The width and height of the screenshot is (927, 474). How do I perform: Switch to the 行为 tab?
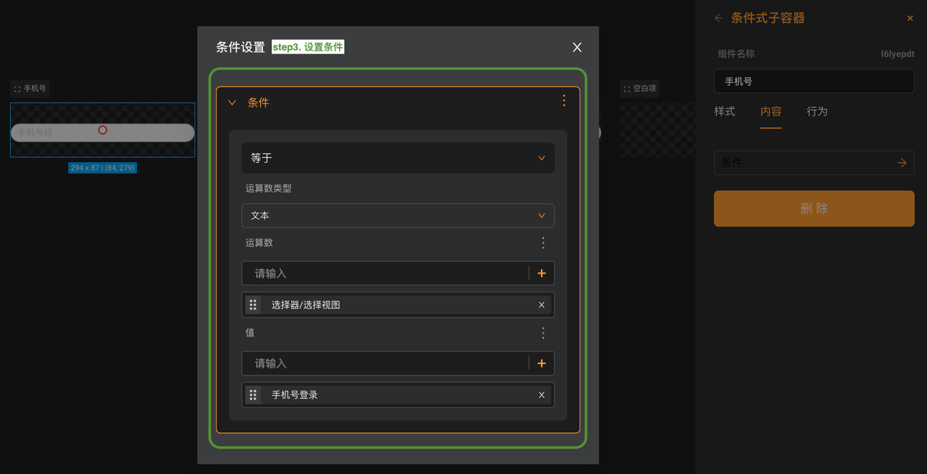(x=818, y=111)
